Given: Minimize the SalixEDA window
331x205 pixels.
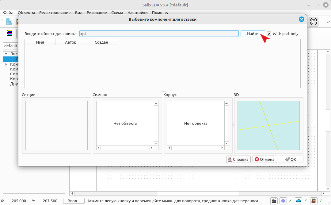Looking at the screenshot, I should click(x=309, y=5).
